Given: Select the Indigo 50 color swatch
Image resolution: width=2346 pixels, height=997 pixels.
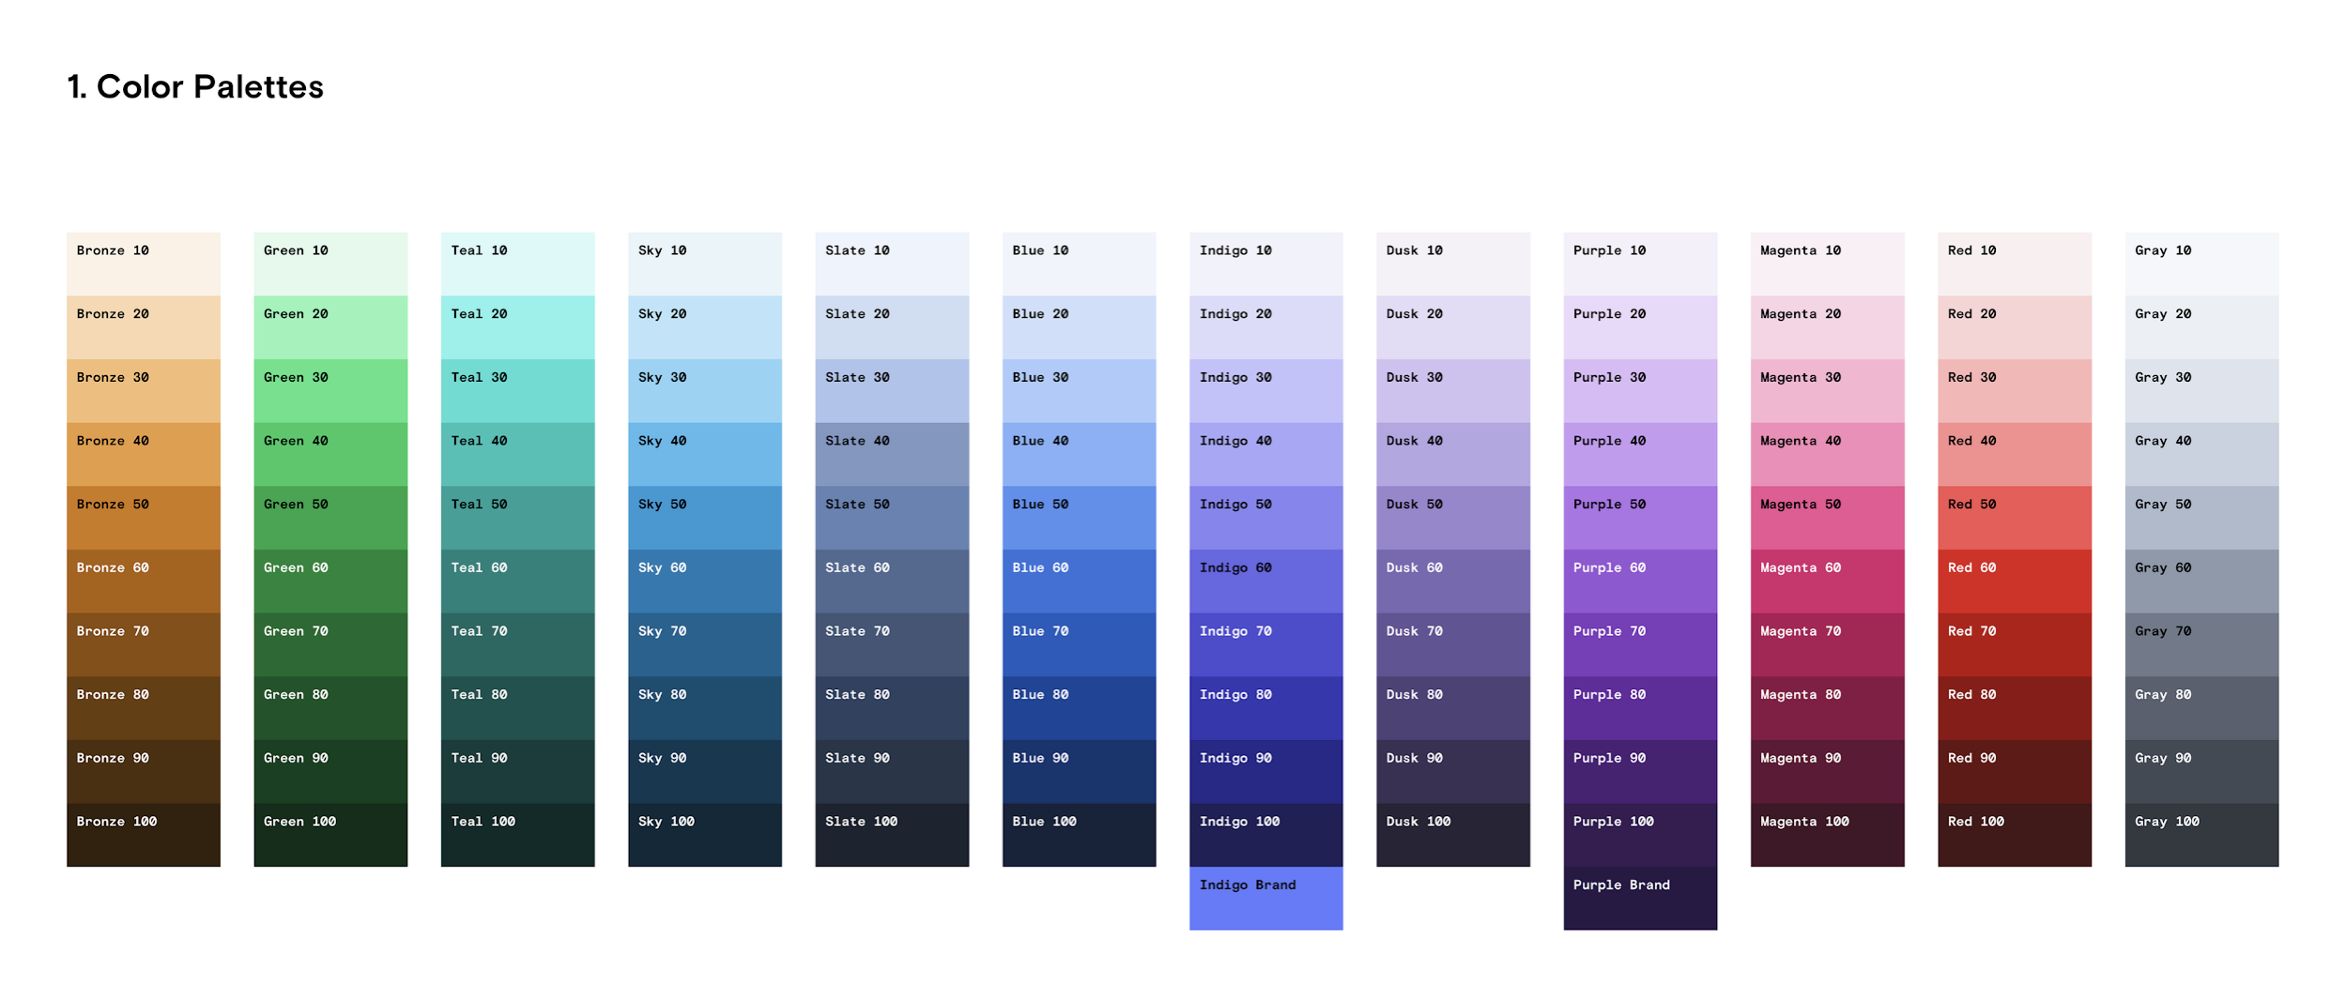Looking at the screenshot, I should click(1265, 517).
